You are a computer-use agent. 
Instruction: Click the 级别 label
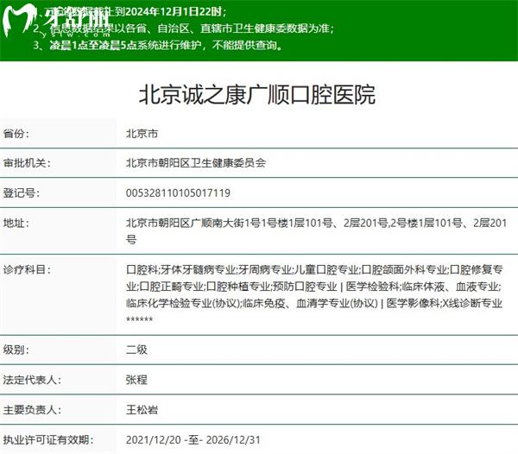(16, 350)
